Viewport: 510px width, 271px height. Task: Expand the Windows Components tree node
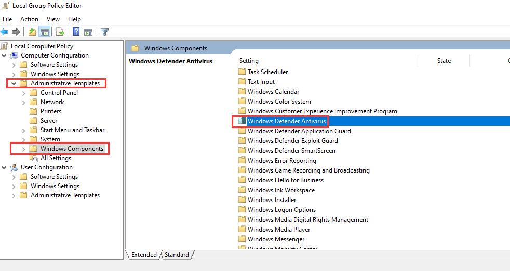point(23,149)
